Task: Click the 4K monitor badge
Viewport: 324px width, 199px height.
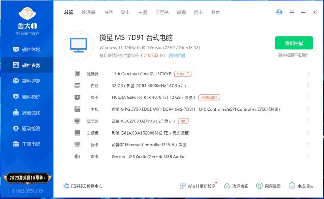Action: point(183,121)
